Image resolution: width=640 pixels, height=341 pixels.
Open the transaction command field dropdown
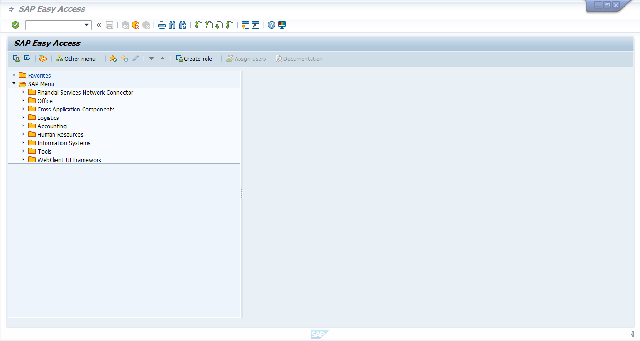tap(87, 25)
